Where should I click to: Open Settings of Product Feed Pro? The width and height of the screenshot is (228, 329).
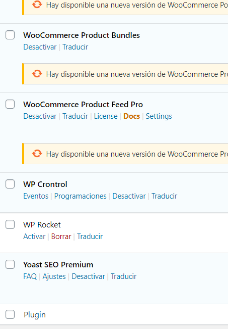(x=159, y=116)
